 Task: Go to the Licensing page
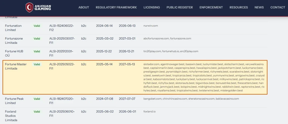point(152,7)
